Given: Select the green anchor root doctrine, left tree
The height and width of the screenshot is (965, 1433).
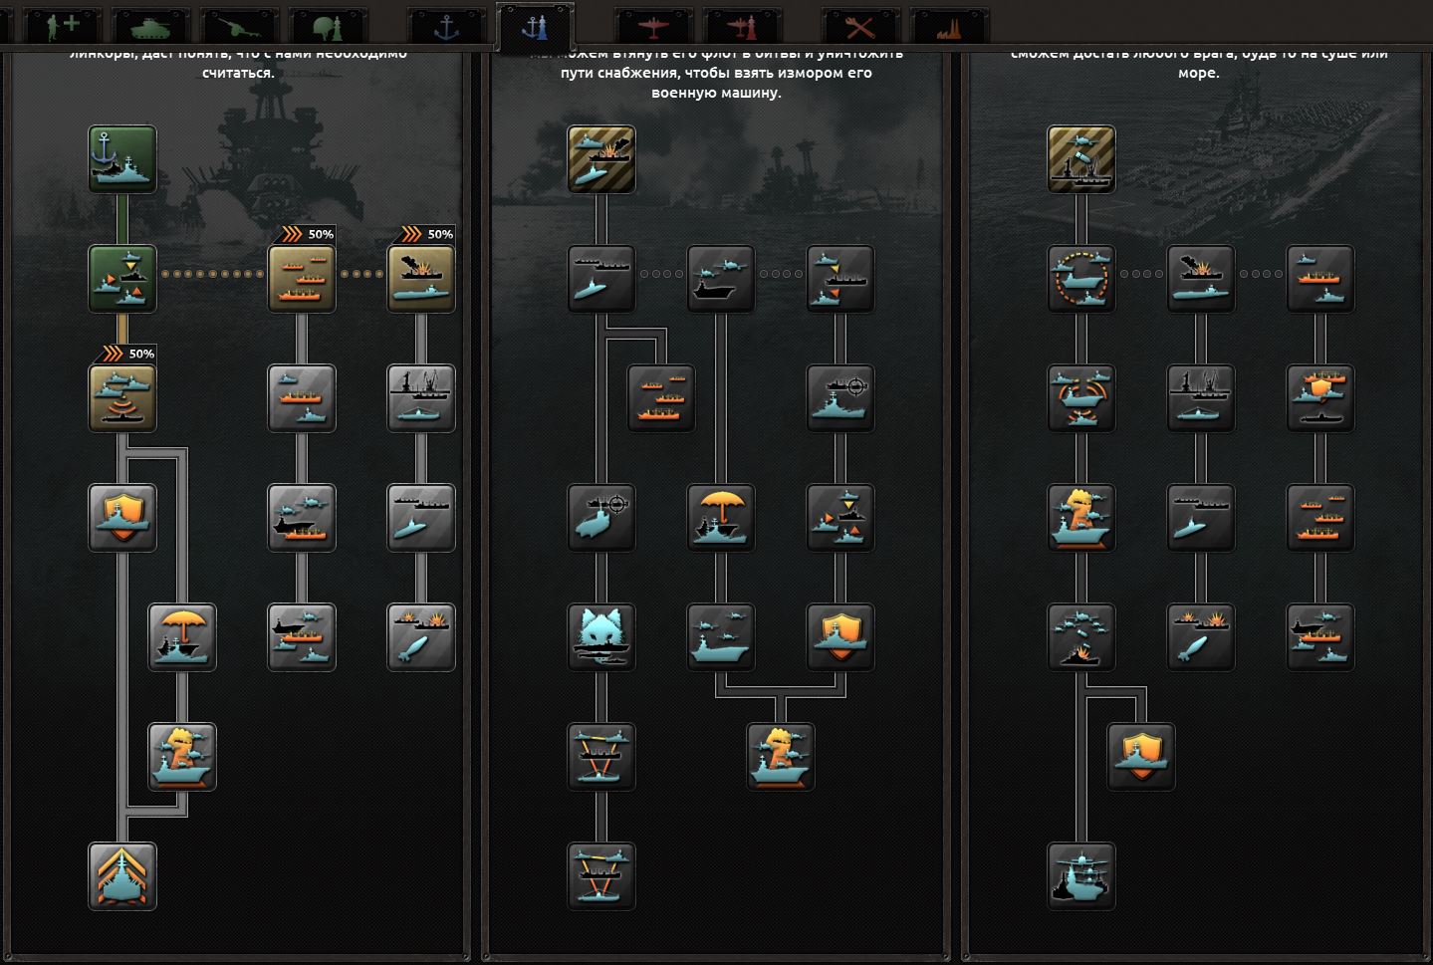Looking at the screenshot, I should pyautogui.click(x=122, y=159).
